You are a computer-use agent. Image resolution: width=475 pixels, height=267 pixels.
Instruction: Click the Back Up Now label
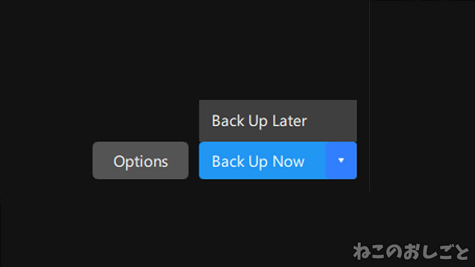(258, 161)
